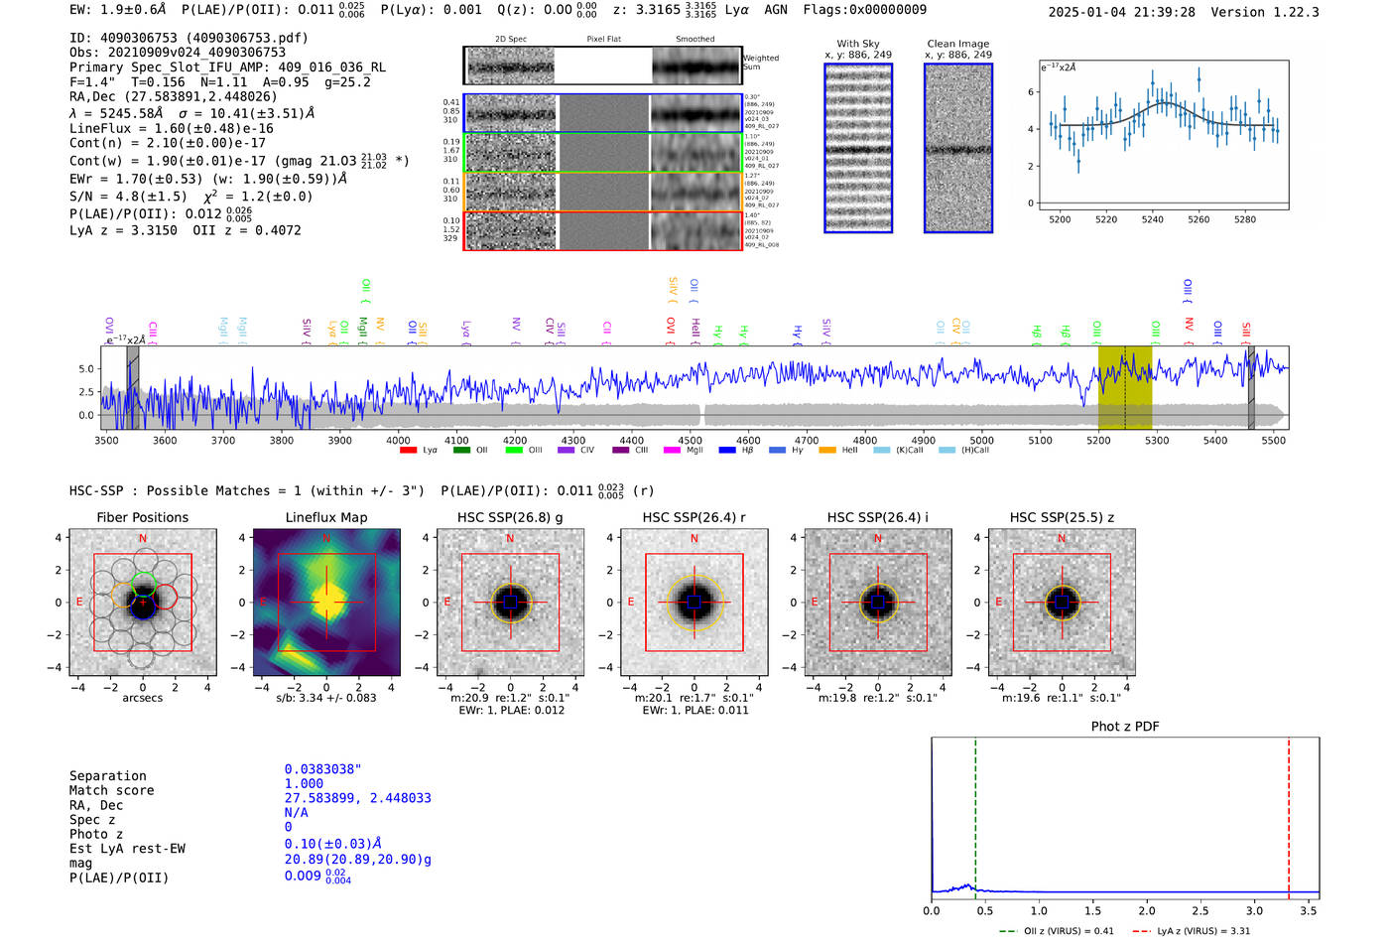
Task: Select the red-bordered fiber spectrum row
Action: click(603, 230)
